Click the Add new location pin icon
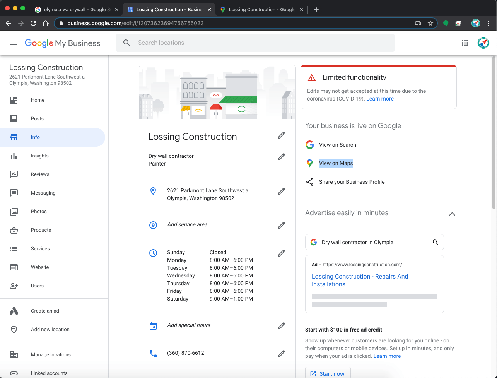Screen dimensions: 497x378 14,330
